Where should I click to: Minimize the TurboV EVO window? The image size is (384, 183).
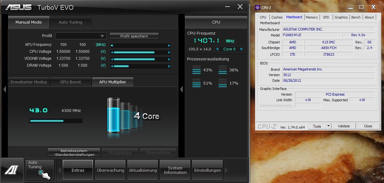click(x=227, y=7)
